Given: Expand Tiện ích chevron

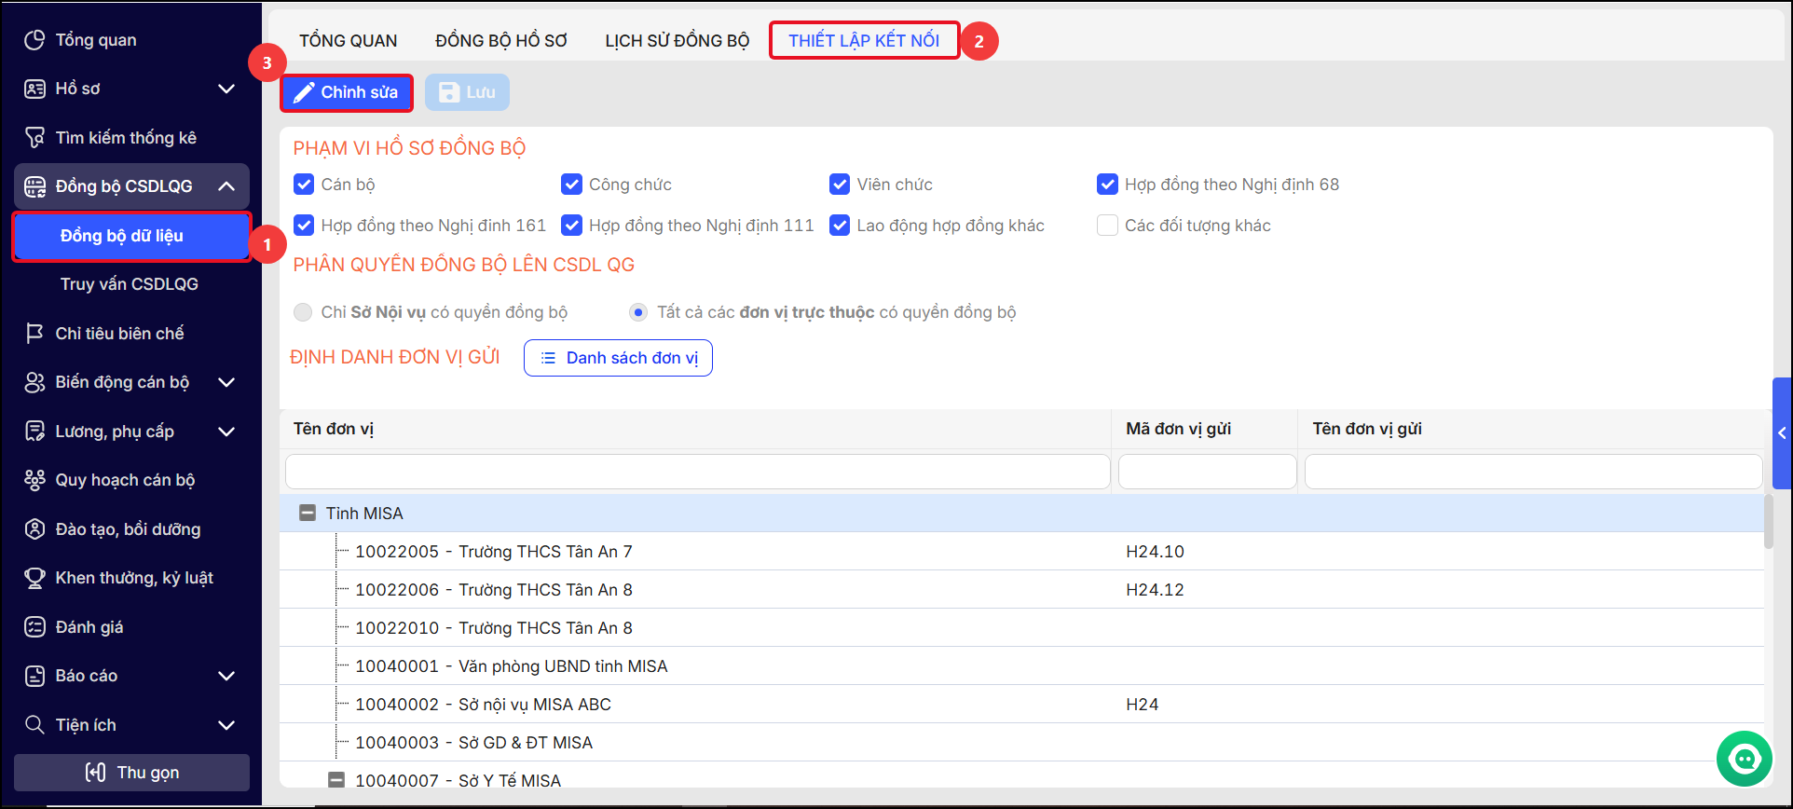Looking at the screenshot, I should tap(226, 725).
